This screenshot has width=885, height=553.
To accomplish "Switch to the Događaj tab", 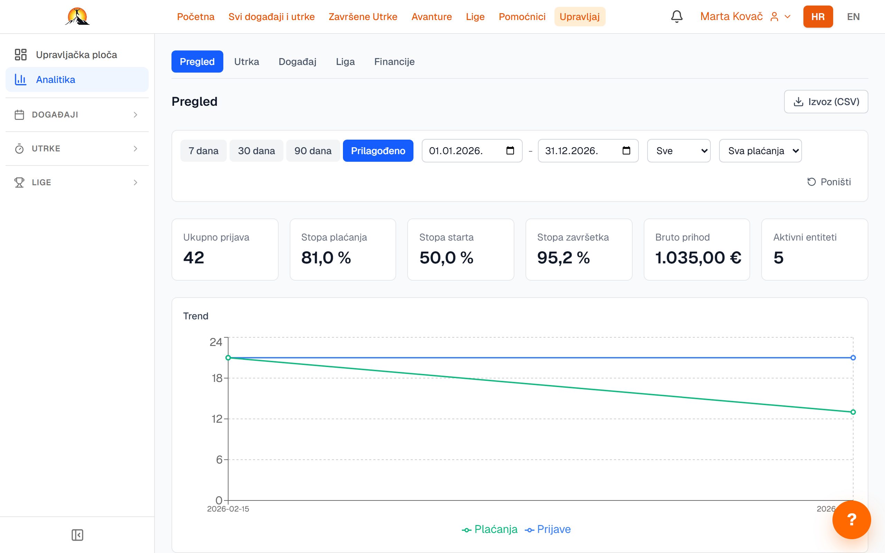I will click(x=297, y=62).
